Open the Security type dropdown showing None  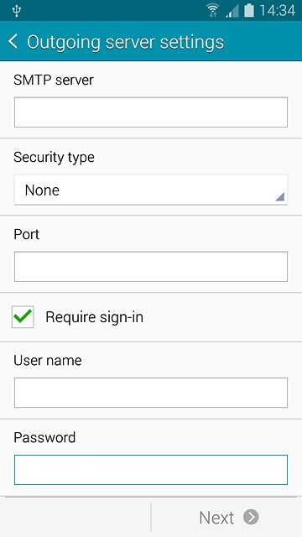coord(151,190)
